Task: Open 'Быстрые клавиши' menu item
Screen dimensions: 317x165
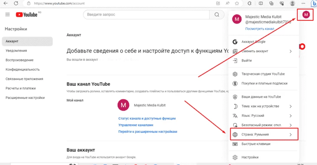Action: [264, 144]
